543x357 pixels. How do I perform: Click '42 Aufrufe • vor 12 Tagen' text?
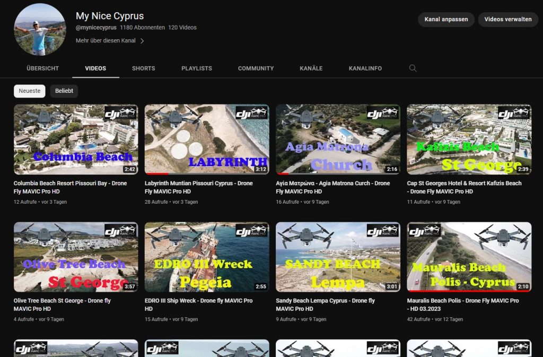[x=435, y=319]
